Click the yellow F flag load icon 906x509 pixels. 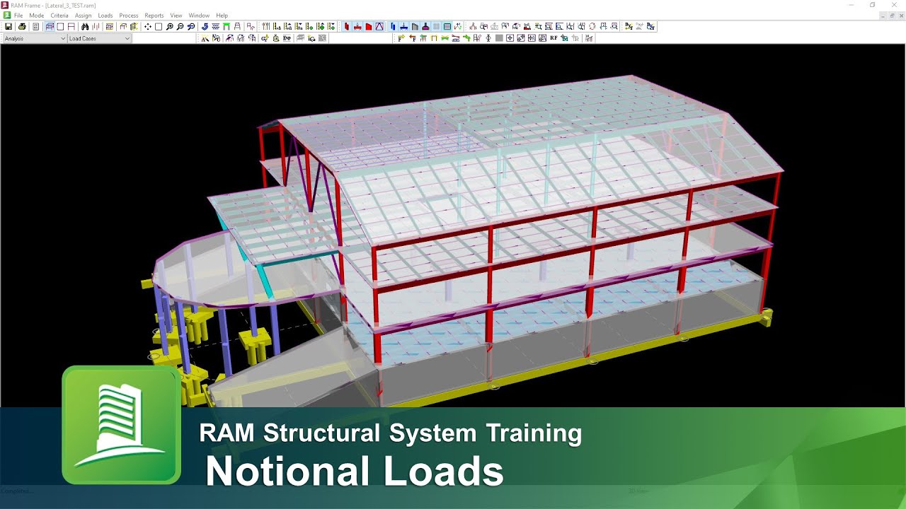[401, 38]
